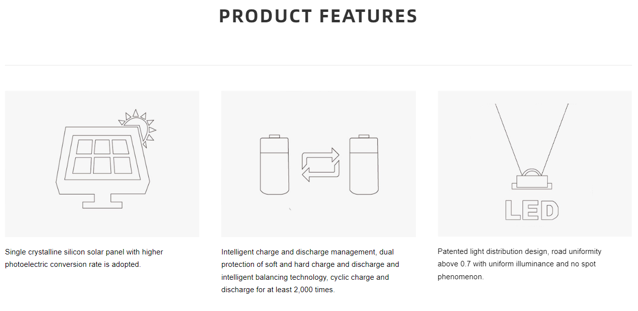Click the charge cycle arrows icon

tap(321, 164)
